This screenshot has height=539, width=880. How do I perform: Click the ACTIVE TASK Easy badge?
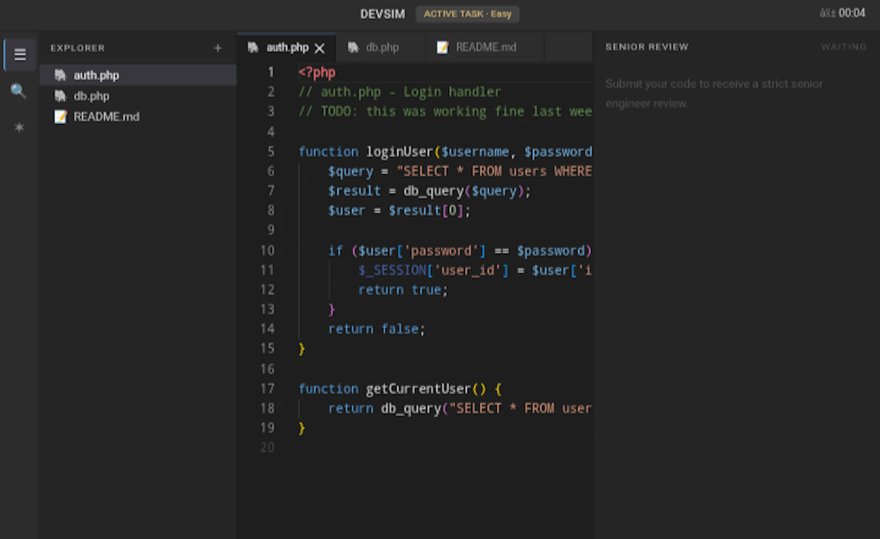pos(468,14)
